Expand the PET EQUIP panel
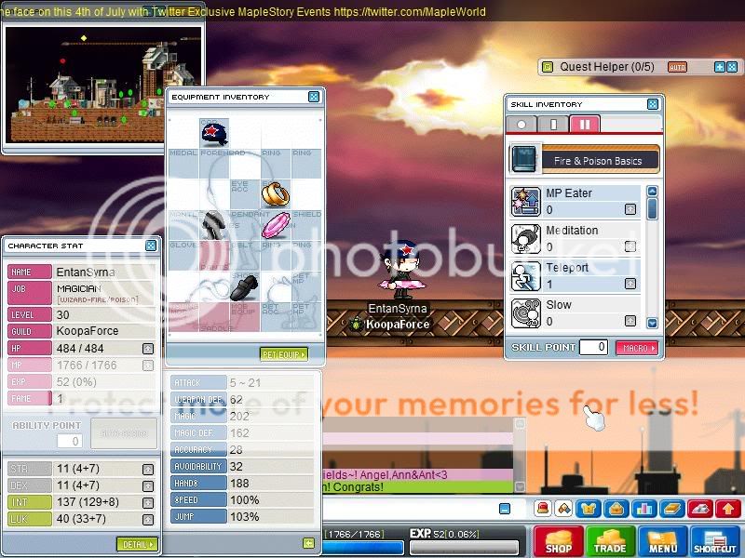This screenshot has width=745, height=558. tap(283, 353)
